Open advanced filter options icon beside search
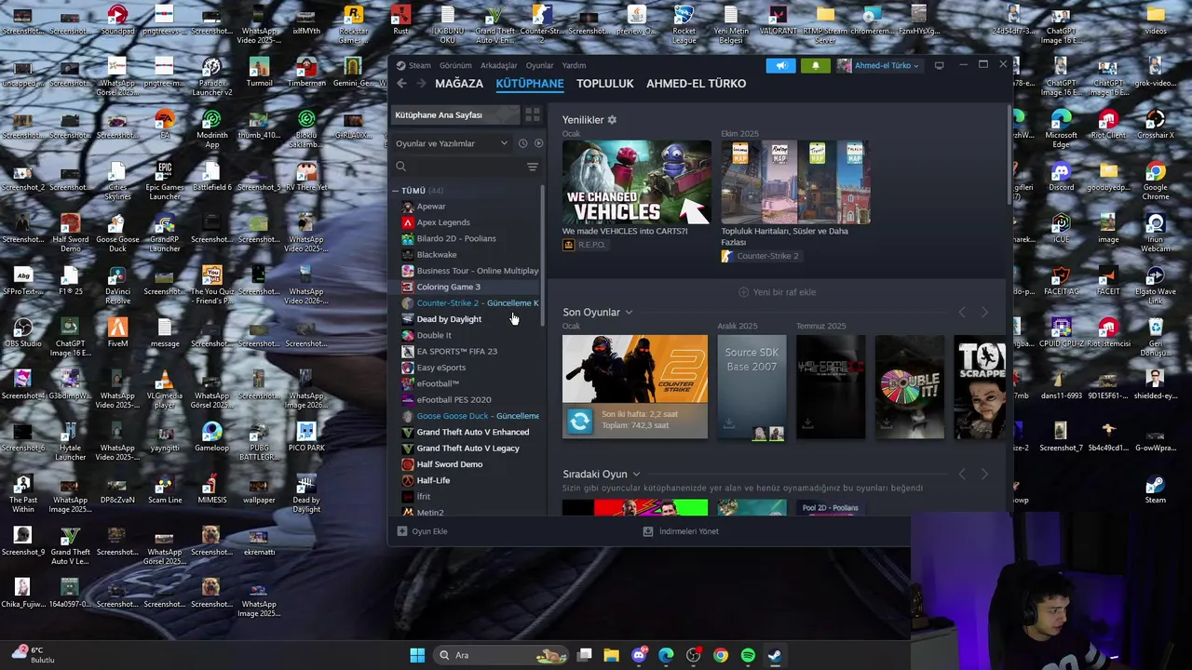 click(x=533, y=167)
